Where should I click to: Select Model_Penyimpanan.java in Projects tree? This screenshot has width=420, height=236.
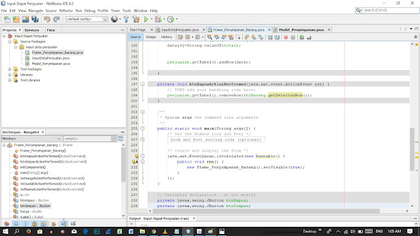coord(51,64)
